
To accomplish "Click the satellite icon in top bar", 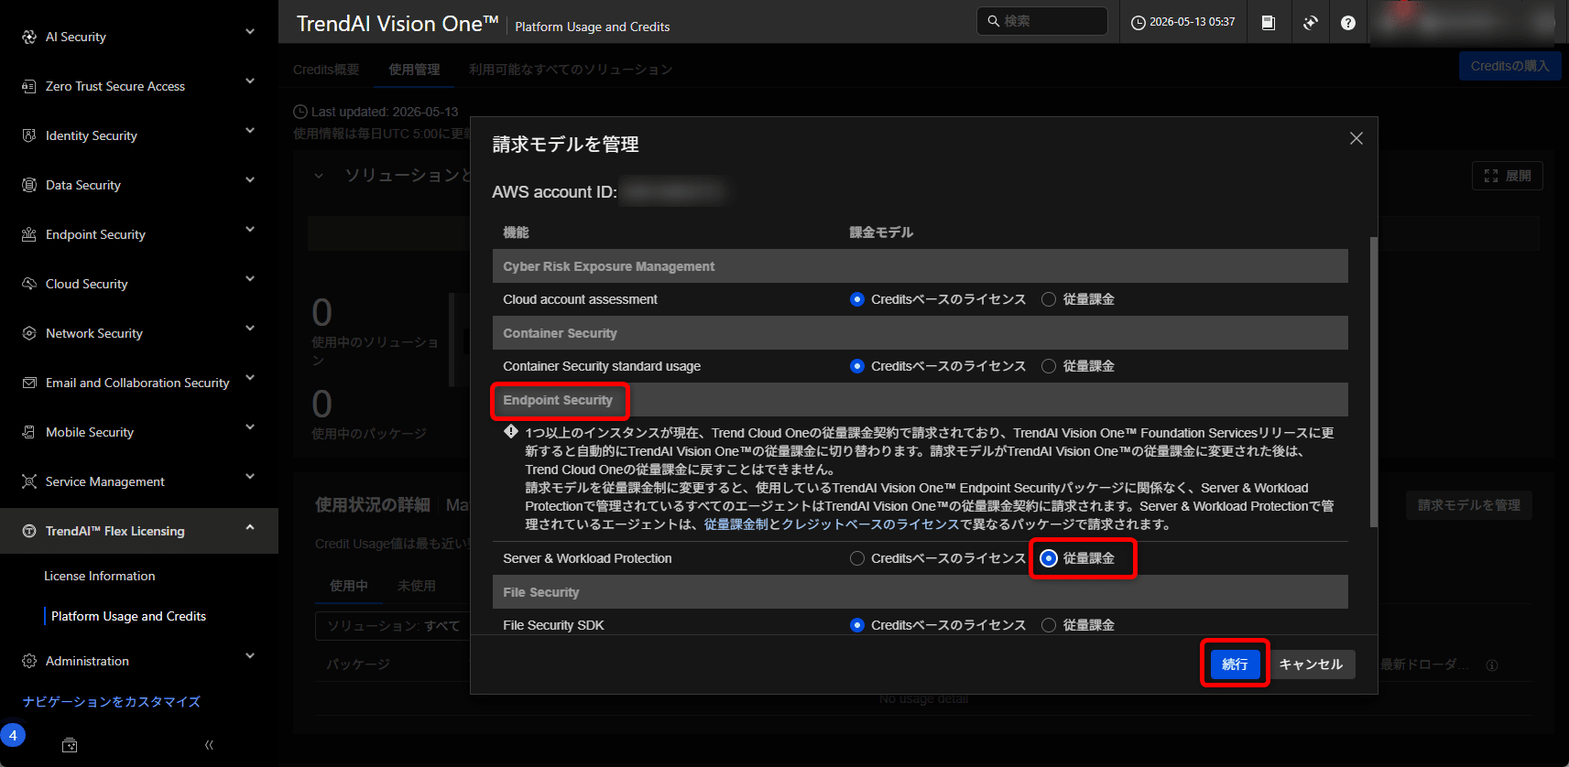I will coord(1311,23).
